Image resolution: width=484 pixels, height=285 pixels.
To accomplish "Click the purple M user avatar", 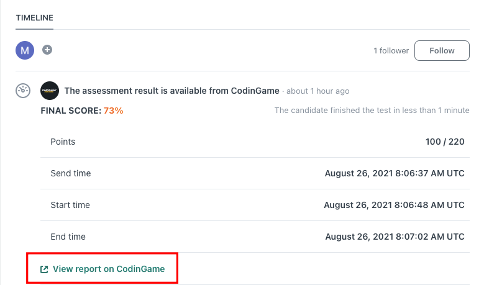I will coord(24,51).
